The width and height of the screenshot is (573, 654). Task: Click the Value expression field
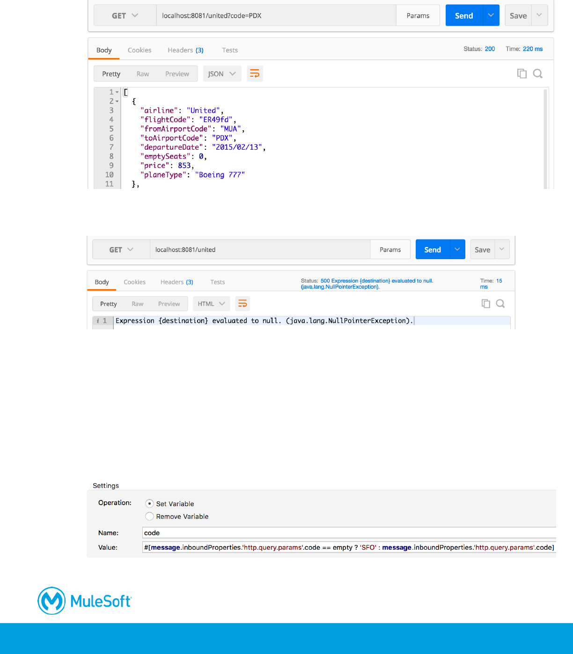349,547
